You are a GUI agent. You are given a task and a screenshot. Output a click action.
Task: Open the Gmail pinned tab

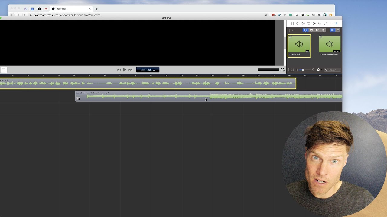click(46, 9)
